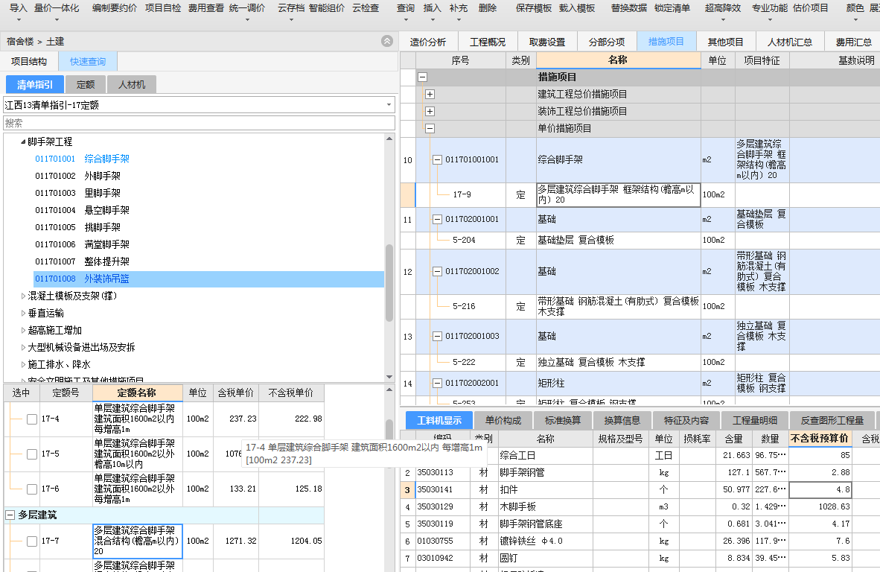Open the 工程量明细 tab
This screenshot has width=880, height=572.
pos(755,421)
